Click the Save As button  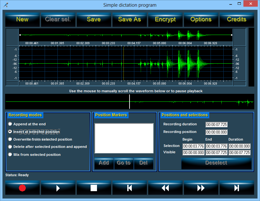(130, 19)
